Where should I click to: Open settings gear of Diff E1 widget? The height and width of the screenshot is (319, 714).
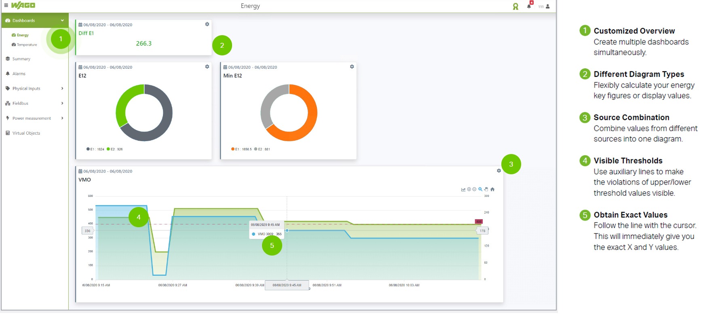coord(207,24)
